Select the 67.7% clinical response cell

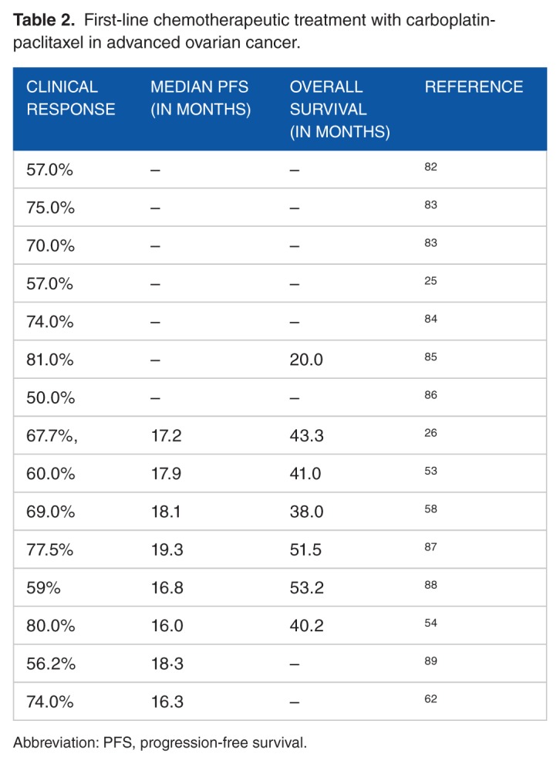(x=52, y=437)
